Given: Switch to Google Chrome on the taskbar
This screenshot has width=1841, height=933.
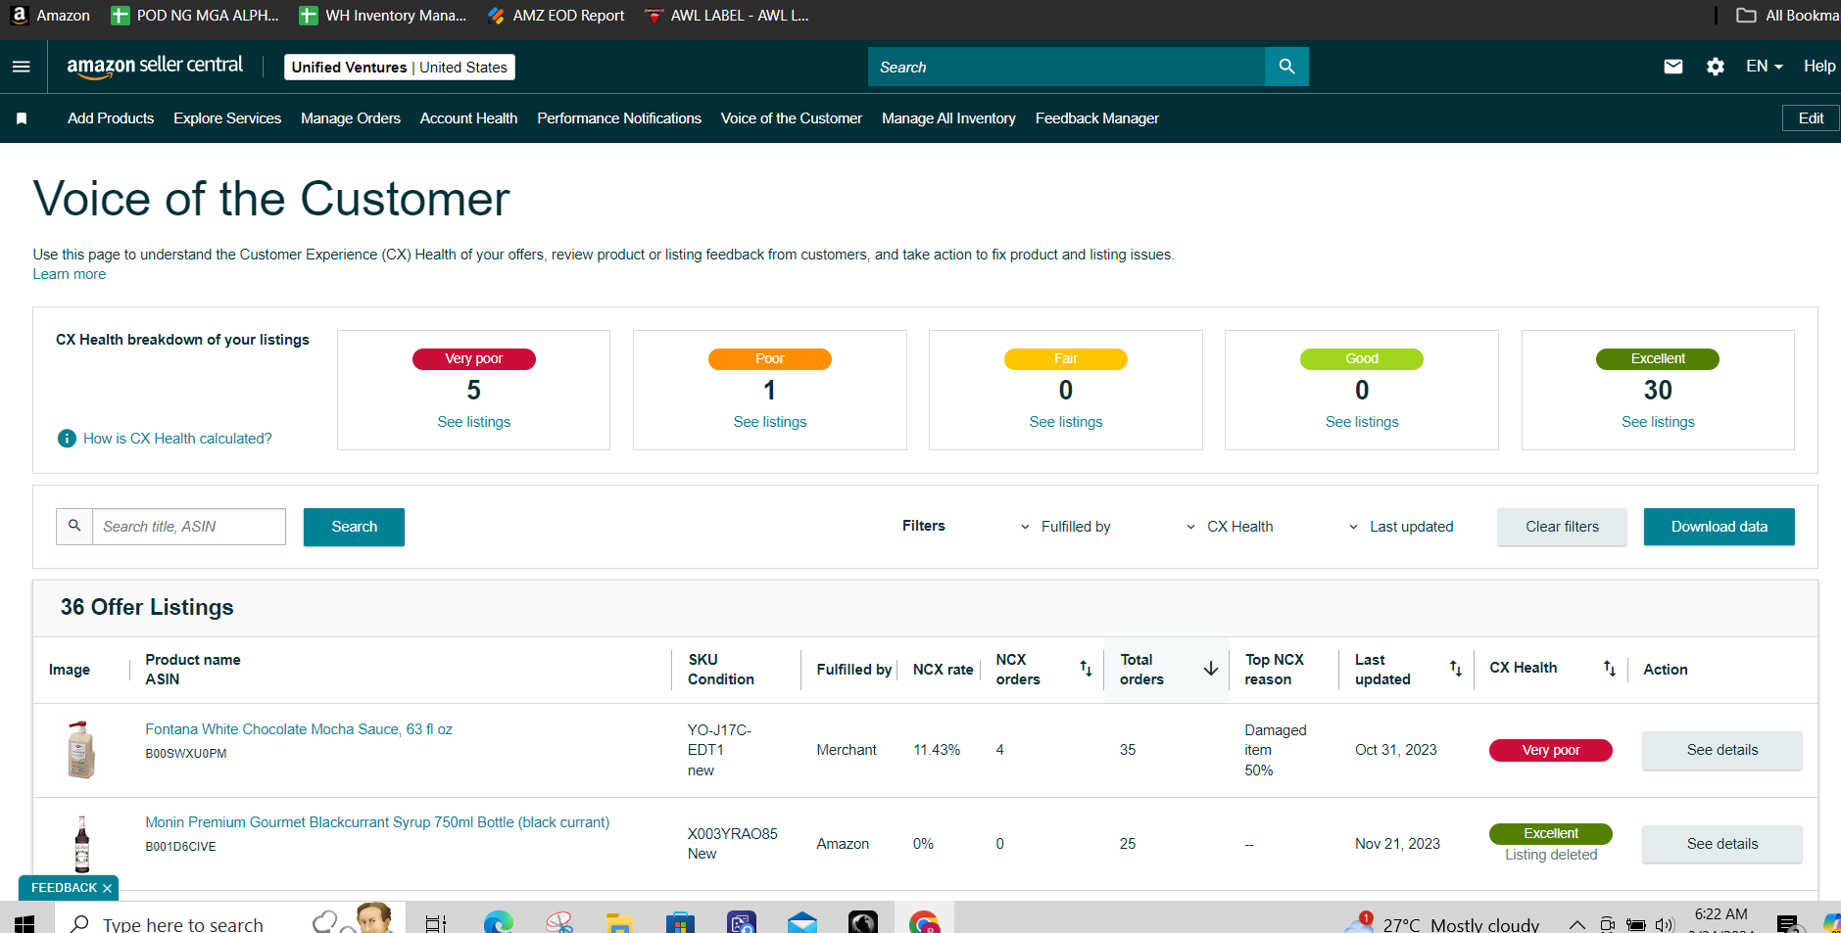Looking at the screenshot, I should 924,923.
